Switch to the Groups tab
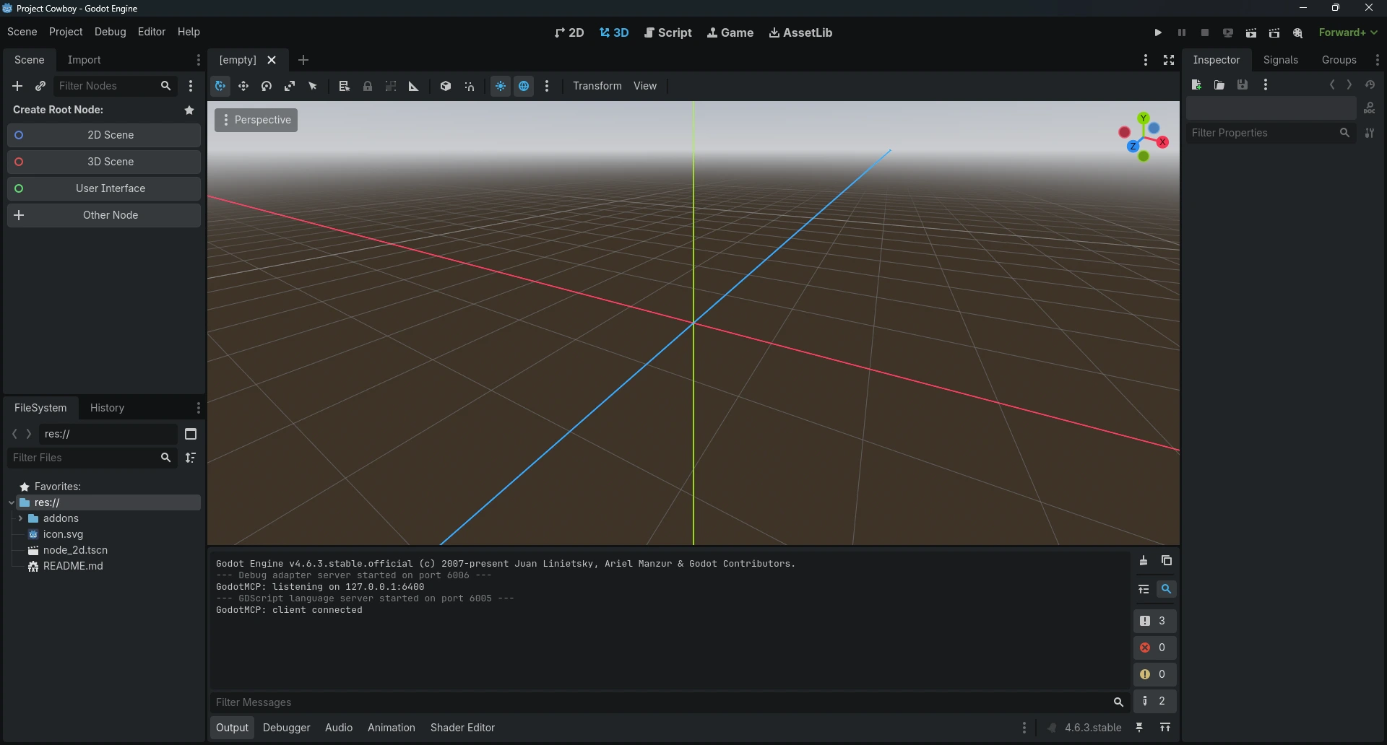This screenshot has height=745, width=1387. pos(1339,60)
